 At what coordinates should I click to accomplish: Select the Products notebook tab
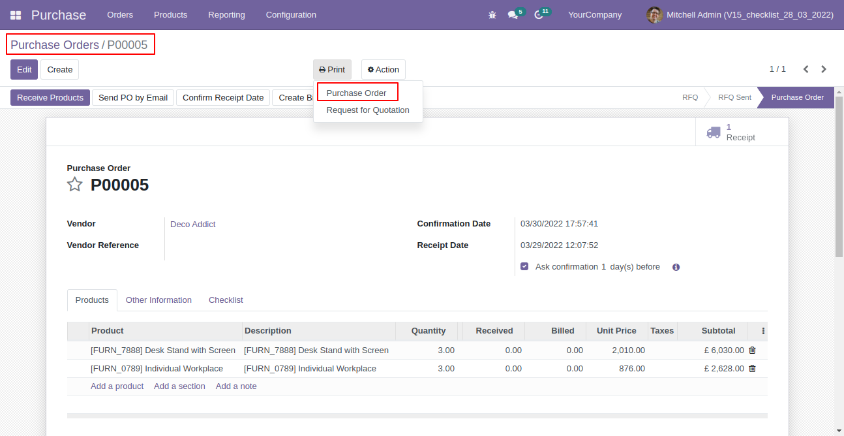pyautogui.click(x=92, y=300)
